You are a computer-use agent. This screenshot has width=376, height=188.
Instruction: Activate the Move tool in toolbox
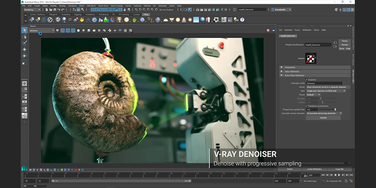(x=24, y=49)
